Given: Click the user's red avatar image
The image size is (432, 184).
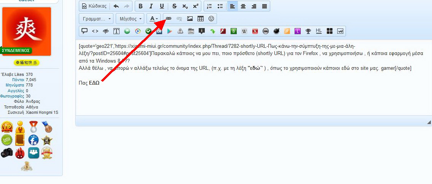Looking at the screenshot, I should (x=27, y=30).
